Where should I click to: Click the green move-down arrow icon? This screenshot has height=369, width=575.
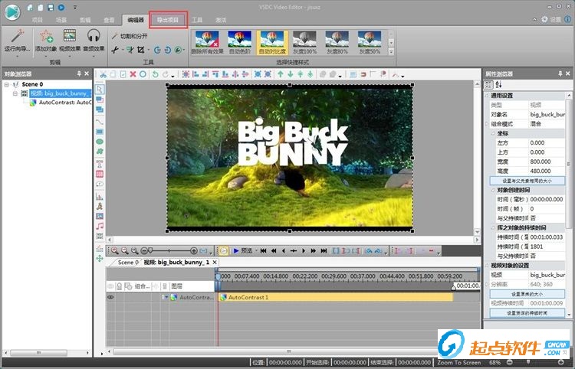tap(291, 74)
